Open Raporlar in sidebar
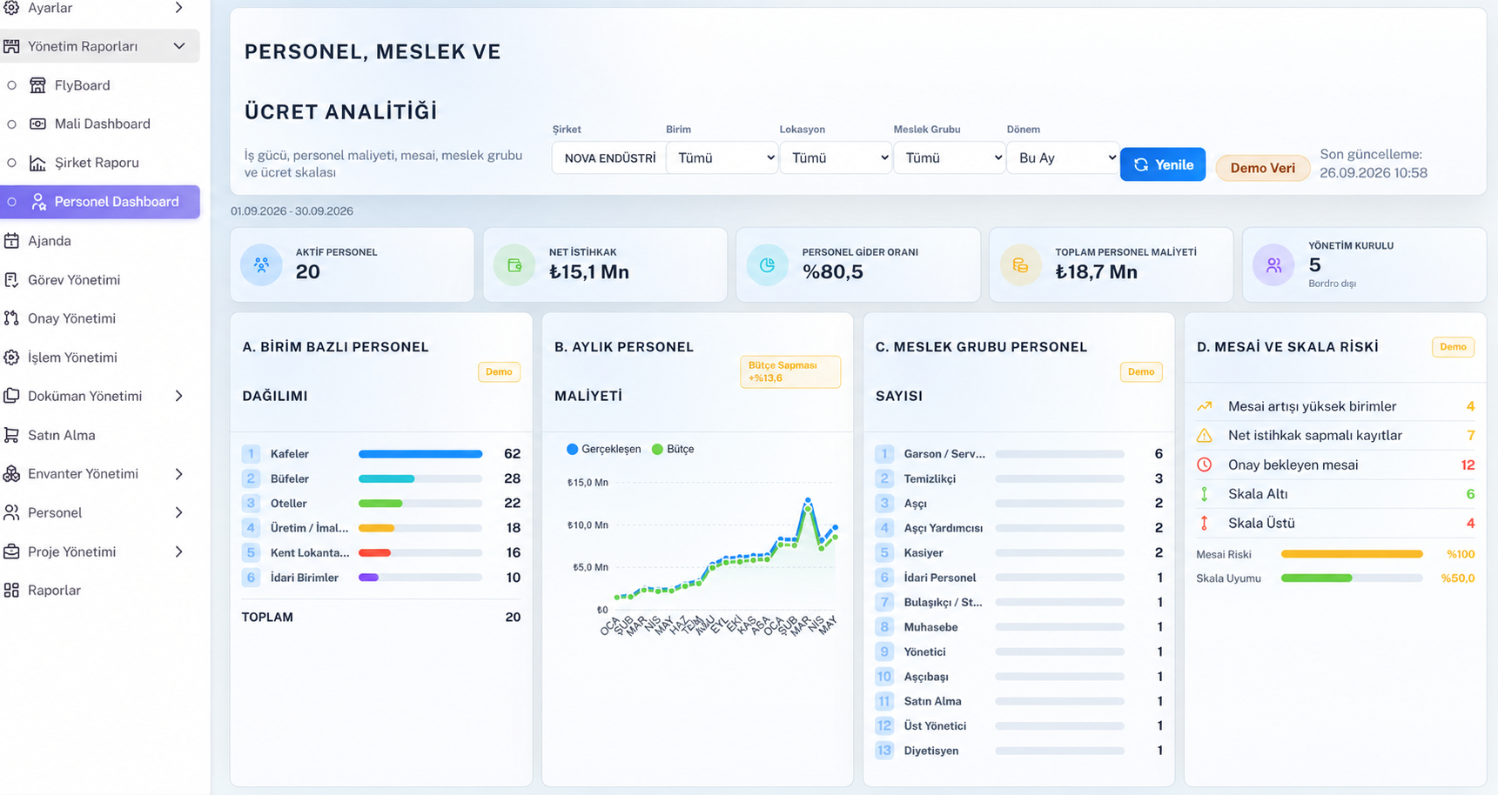1498x795 pixels. point(100,590)
